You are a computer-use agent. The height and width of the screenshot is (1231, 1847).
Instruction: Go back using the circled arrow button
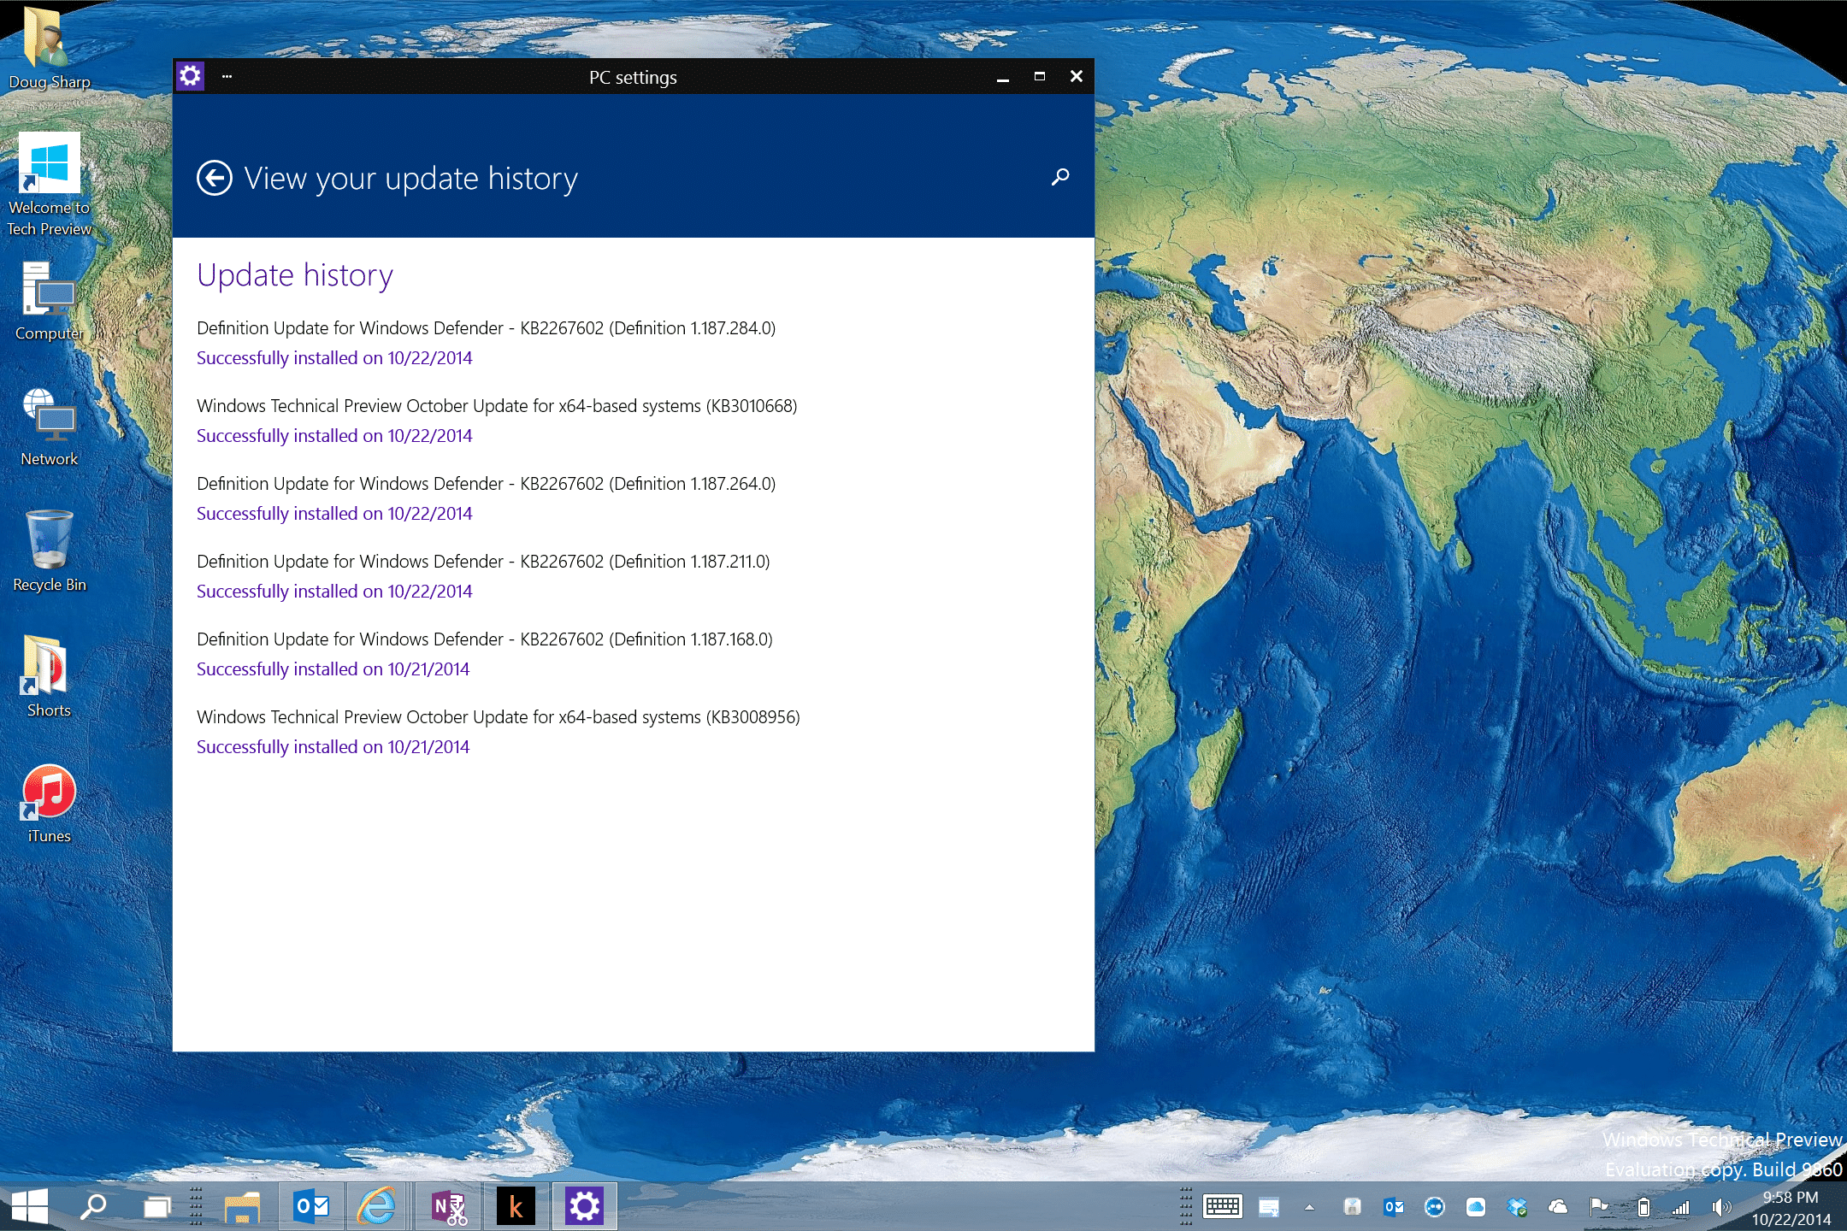pyautogui.click(x=214, y=178)
